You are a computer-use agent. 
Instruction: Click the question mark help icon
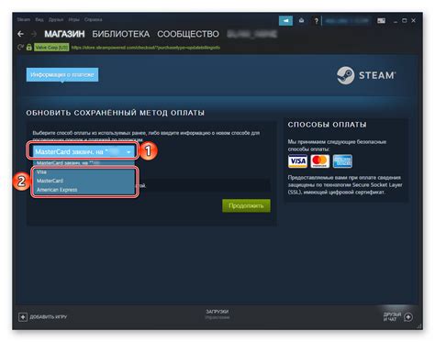click(317, 21)
